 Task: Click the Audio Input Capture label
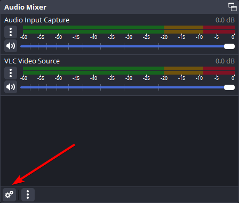[x=37, y=20]
